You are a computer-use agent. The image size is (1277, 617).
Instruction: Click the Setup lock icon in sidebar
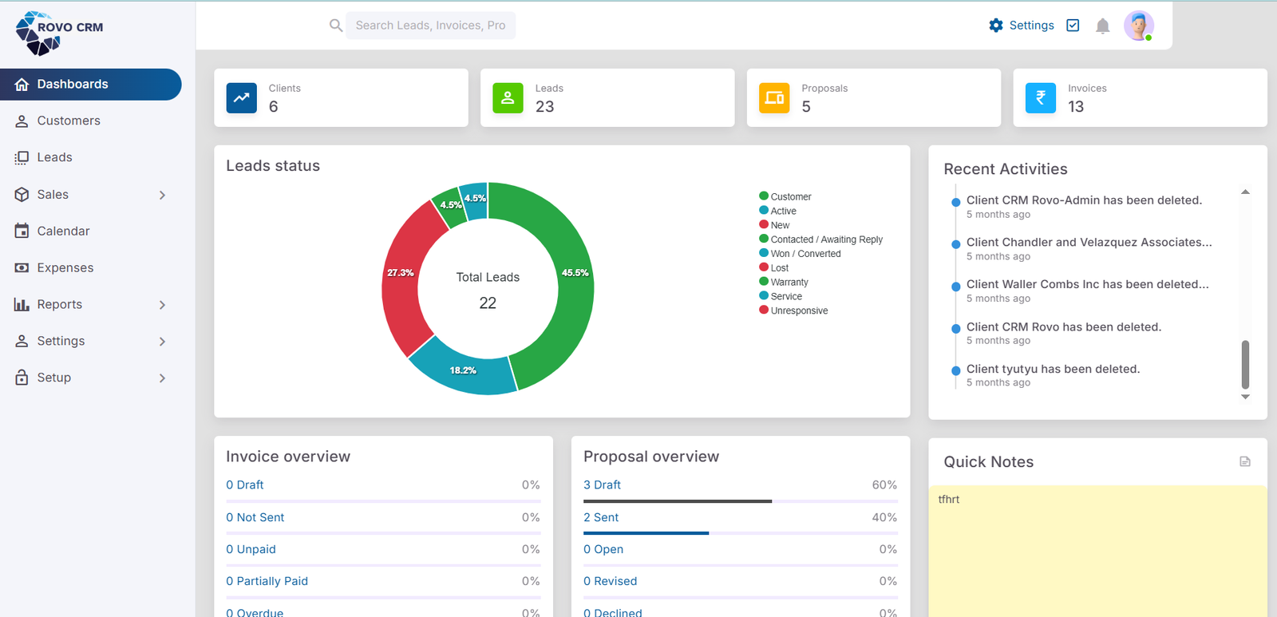[22, 378]
